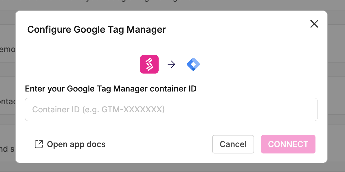Focus the Container ID input field

click(171, 109)
